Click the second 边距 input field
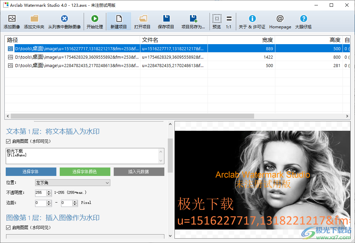The height and width of the screenshot is (243, 355). 67,203
